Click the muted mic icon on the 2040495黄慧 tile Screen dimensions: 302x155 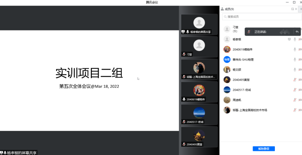[184, 144]
